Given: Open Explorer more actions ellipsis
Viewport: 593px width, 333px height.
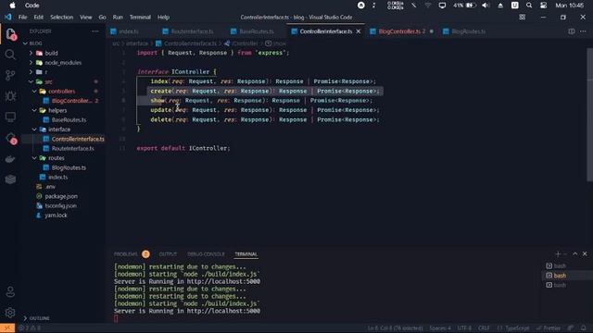Looking at the screenshot, I should coord(95,31).
